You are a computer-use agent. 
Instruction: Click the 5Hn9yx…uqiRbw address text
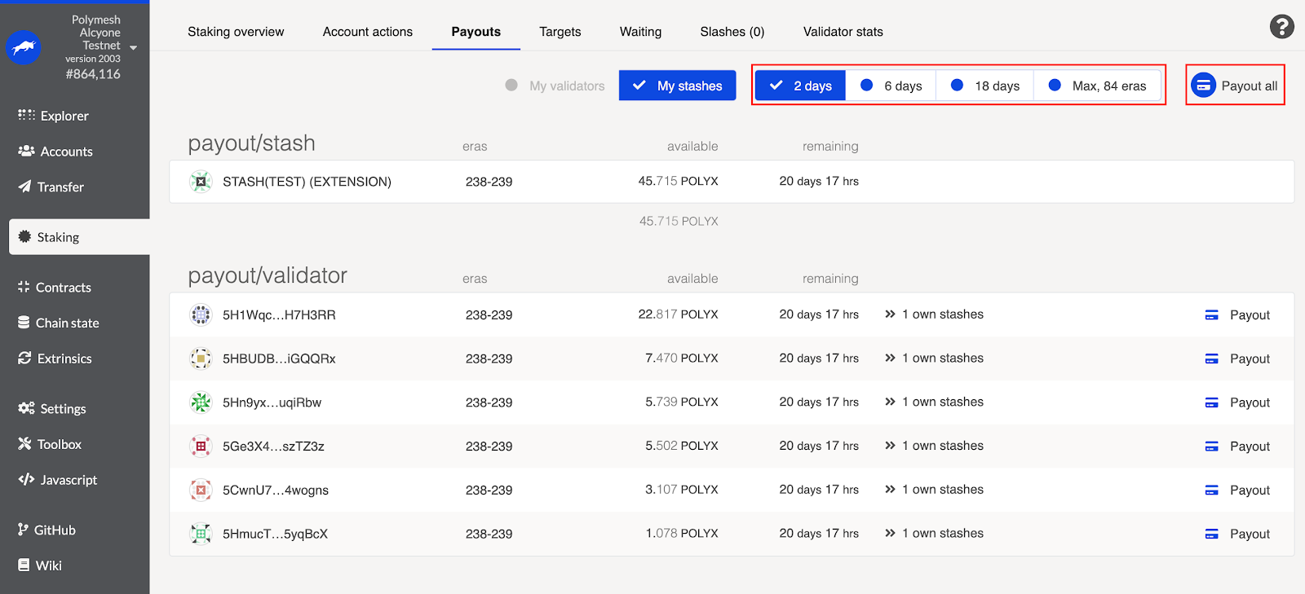click(x=272, y=403)
